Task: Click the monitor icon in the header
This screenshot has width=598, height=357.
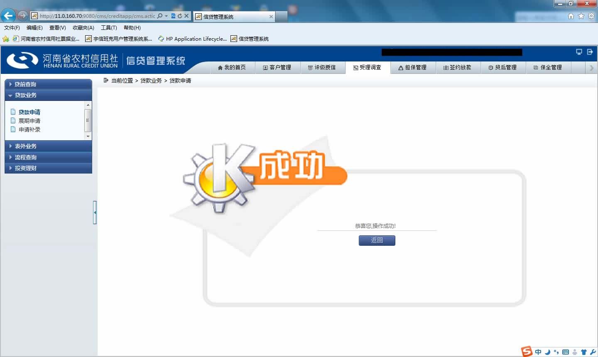Action: [579, 52]
